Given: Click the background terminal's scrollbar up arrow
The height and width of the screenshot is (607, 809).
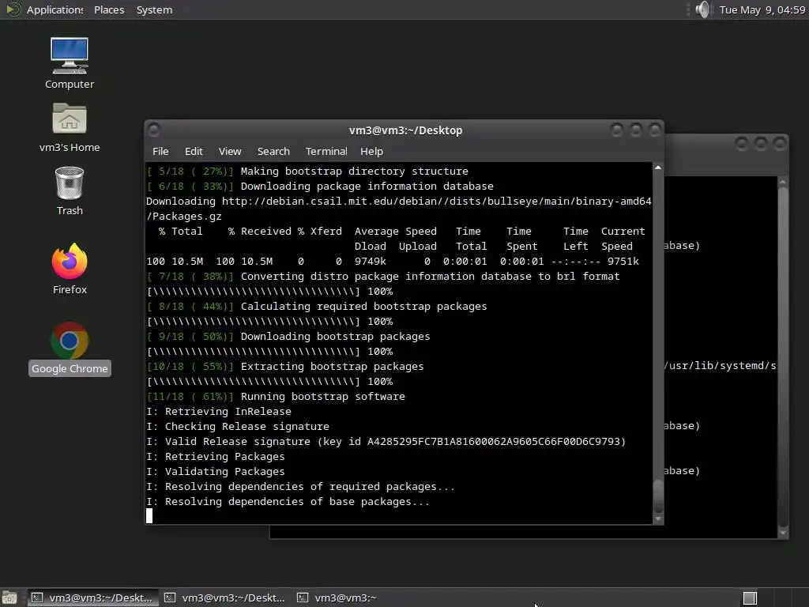Looking at the screenshot, I should click(x=783, y=183).
